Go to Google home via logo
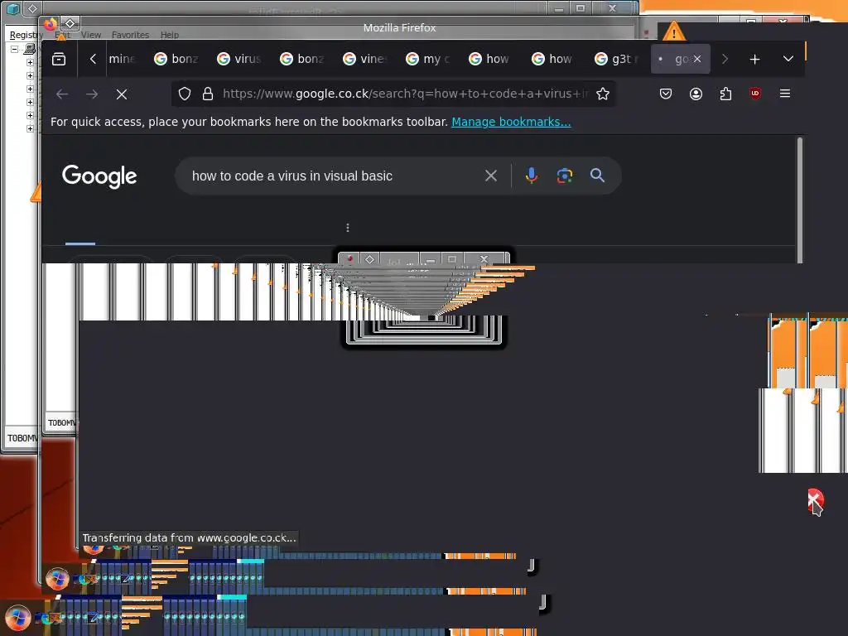The height and width of the screenshot is (636, 848). point(99,176)
